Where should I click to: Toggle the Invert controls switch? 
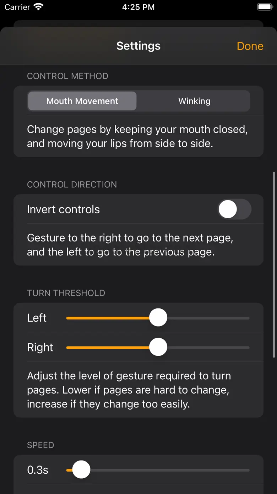pos(234,209)
